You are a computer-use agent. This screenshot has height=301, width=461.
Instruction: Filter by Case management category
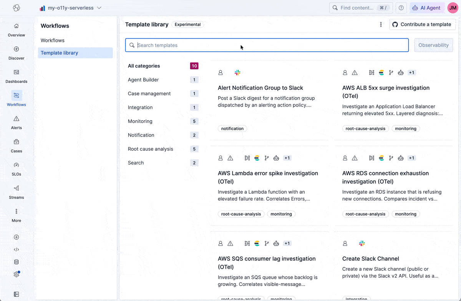[163, 93]
